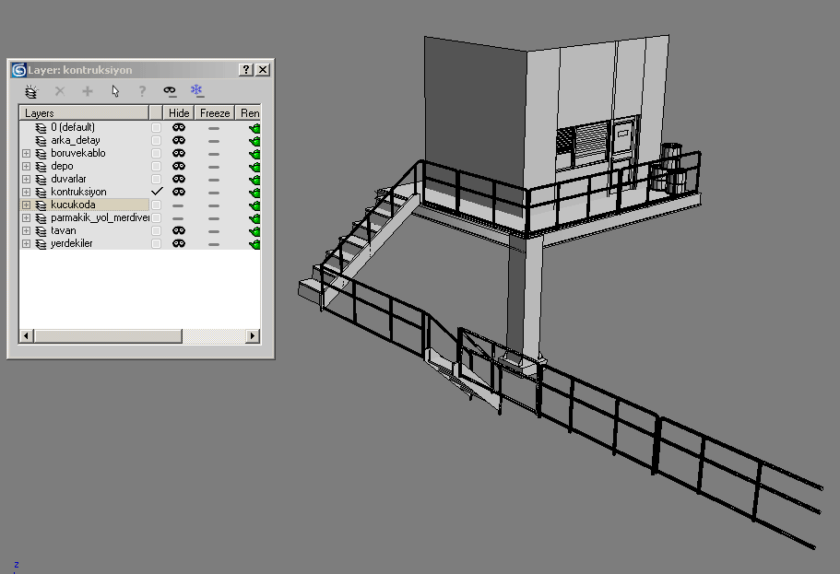Click the horizontal scrollbar right arrow
This screenshot has width=840, height=574.
click(254, 337)
